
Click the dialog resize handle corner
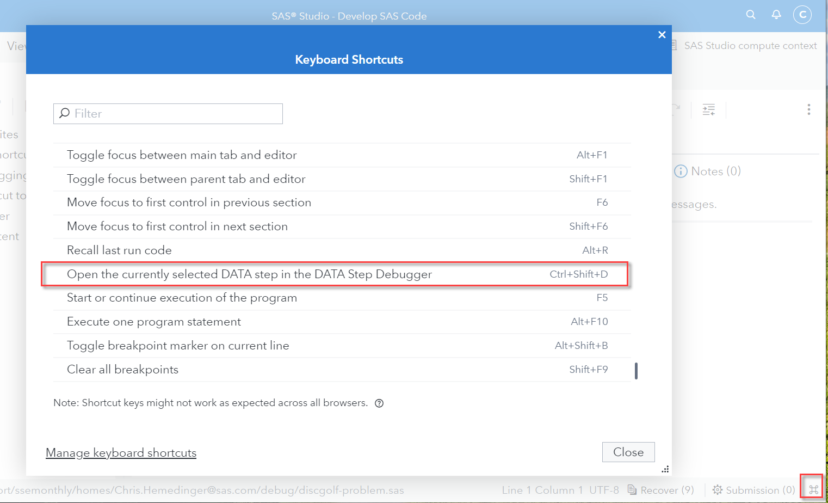coord(665,469)
